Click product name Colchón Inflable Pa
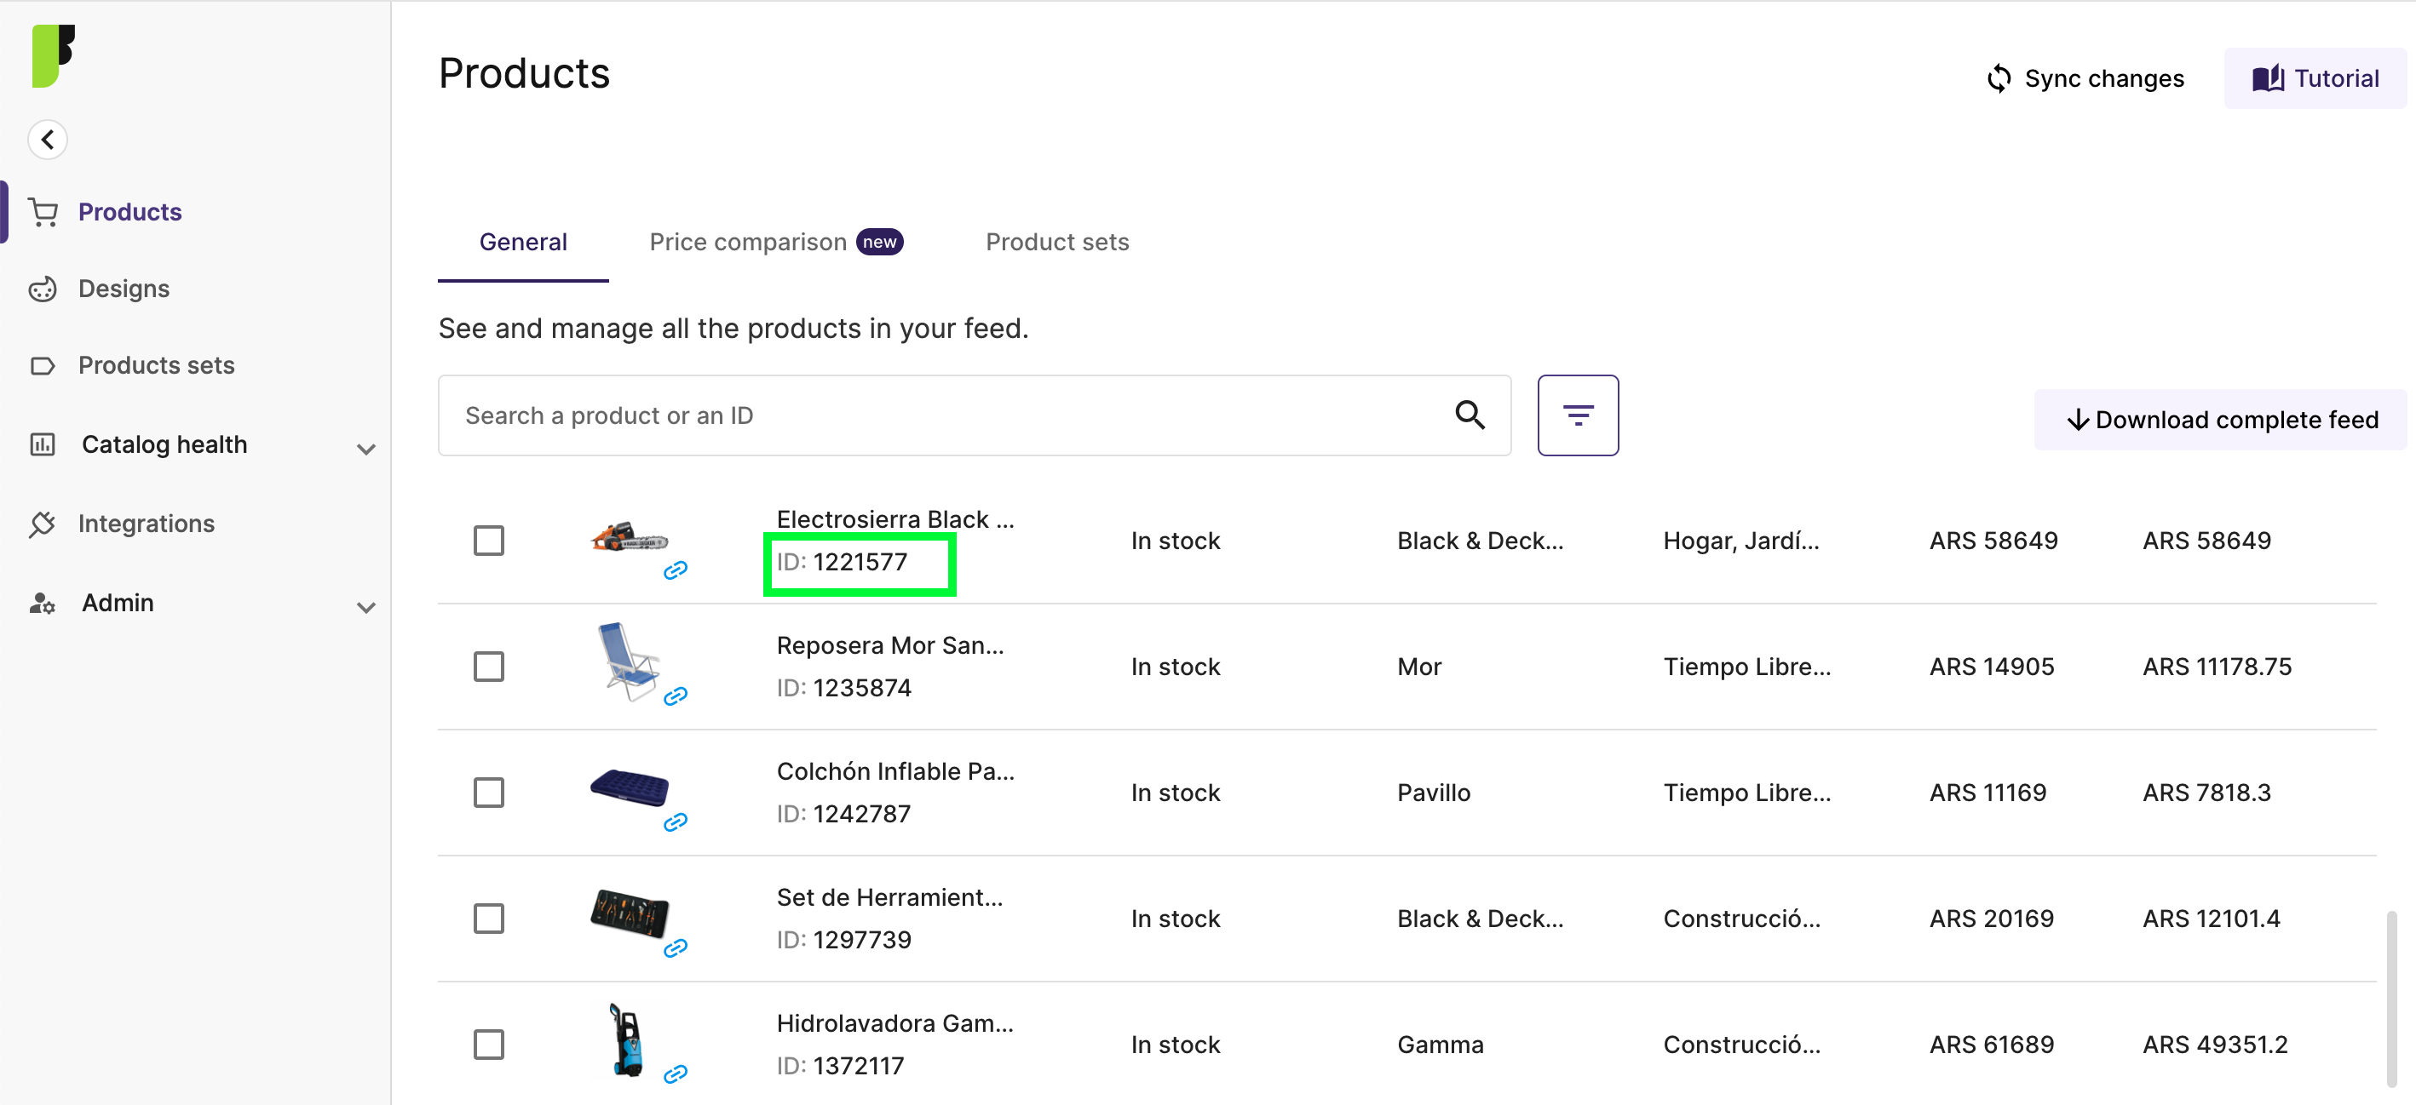The image size is (2416, 1105). (894, 771)
